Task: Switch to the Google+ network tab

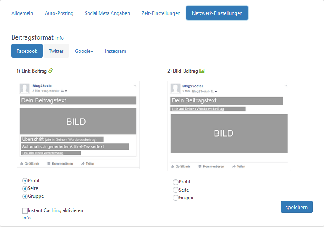Action: 84,51
